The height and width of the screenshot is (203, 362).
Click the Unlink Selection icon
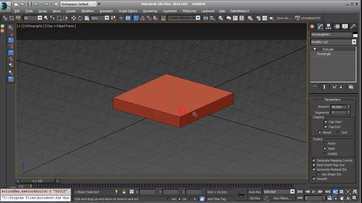tap(11, 18)
